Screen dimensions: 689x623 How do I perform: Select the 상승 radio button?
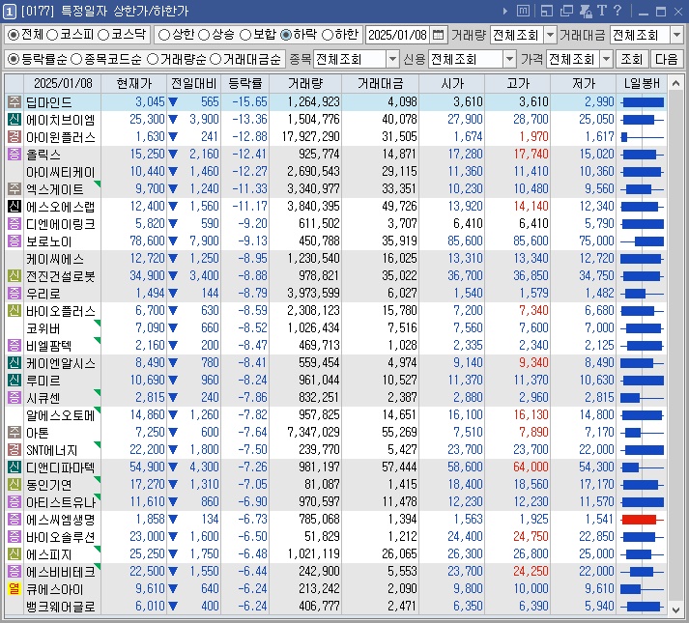tap(204, 35)
